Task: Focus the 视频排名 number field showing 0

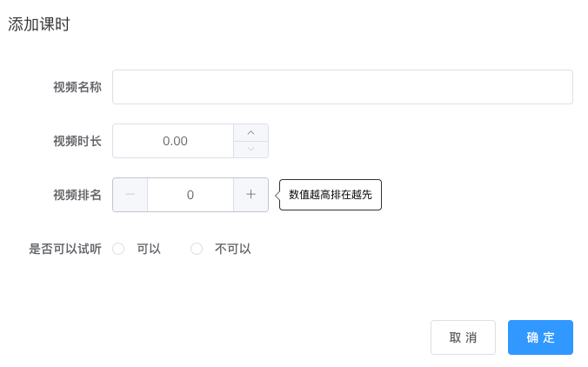Action: click(x=190, y=195)
